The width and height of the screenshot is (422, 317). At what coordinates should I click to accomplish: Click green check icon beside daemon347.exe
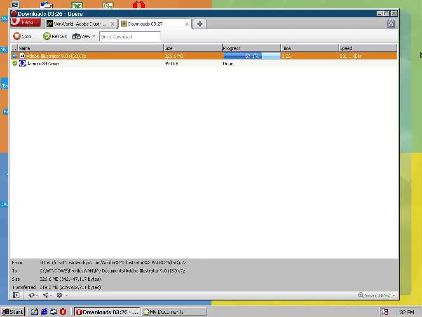(15, 63)
